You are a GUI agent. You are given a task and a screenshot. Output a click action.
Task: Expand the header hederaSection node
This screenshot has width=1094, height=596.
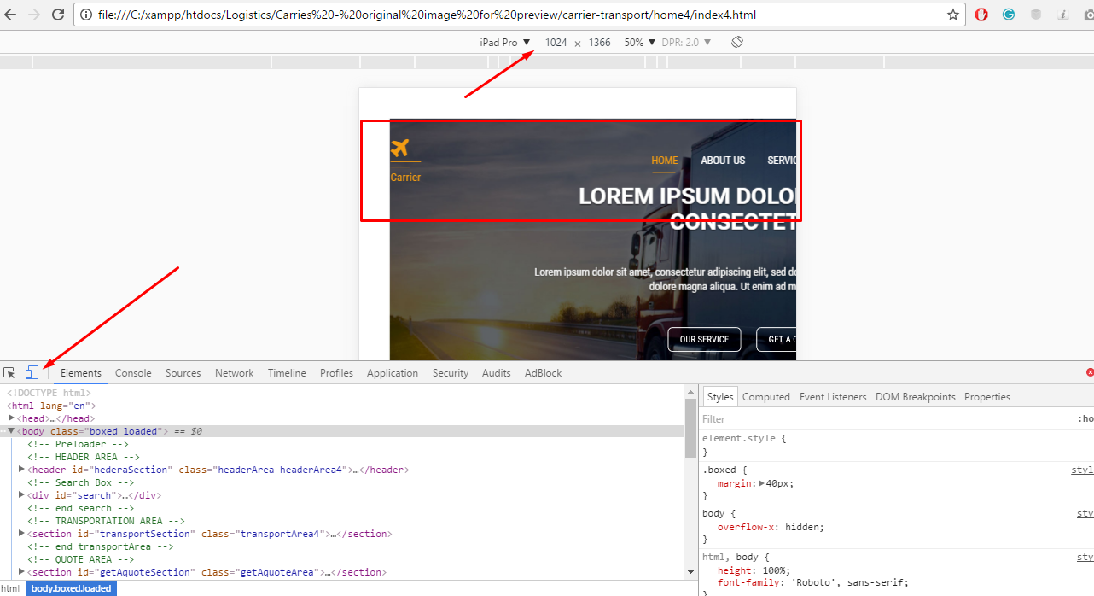[22, 470]
